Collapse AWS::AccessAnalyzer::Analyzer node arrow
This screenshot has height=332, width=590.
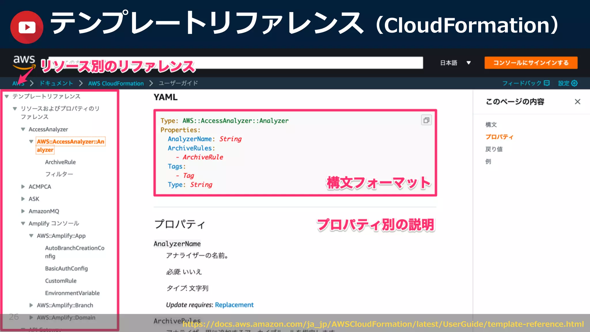click(31, 142)
